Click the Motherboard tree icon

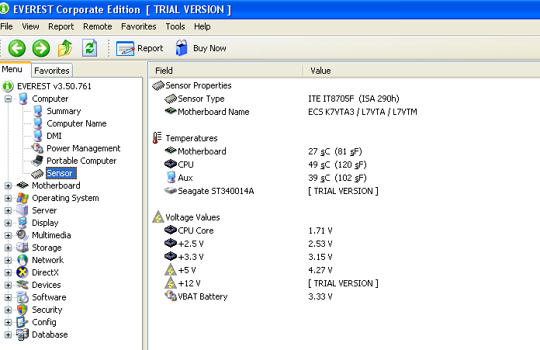click(x=22, y=185)
